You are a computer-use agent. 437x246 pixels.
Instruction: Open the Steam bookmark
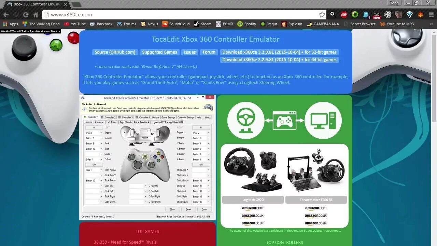(x=203, y=24)
